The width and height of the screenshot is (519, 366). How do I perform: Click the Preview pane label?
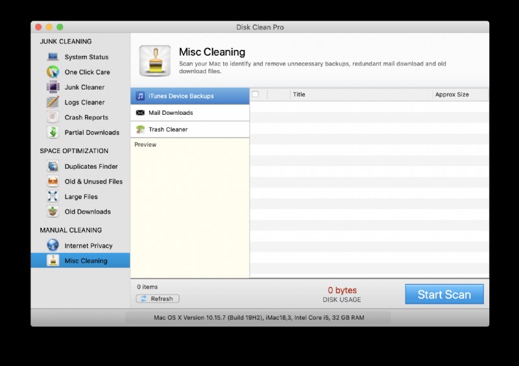tap(145, 145)
